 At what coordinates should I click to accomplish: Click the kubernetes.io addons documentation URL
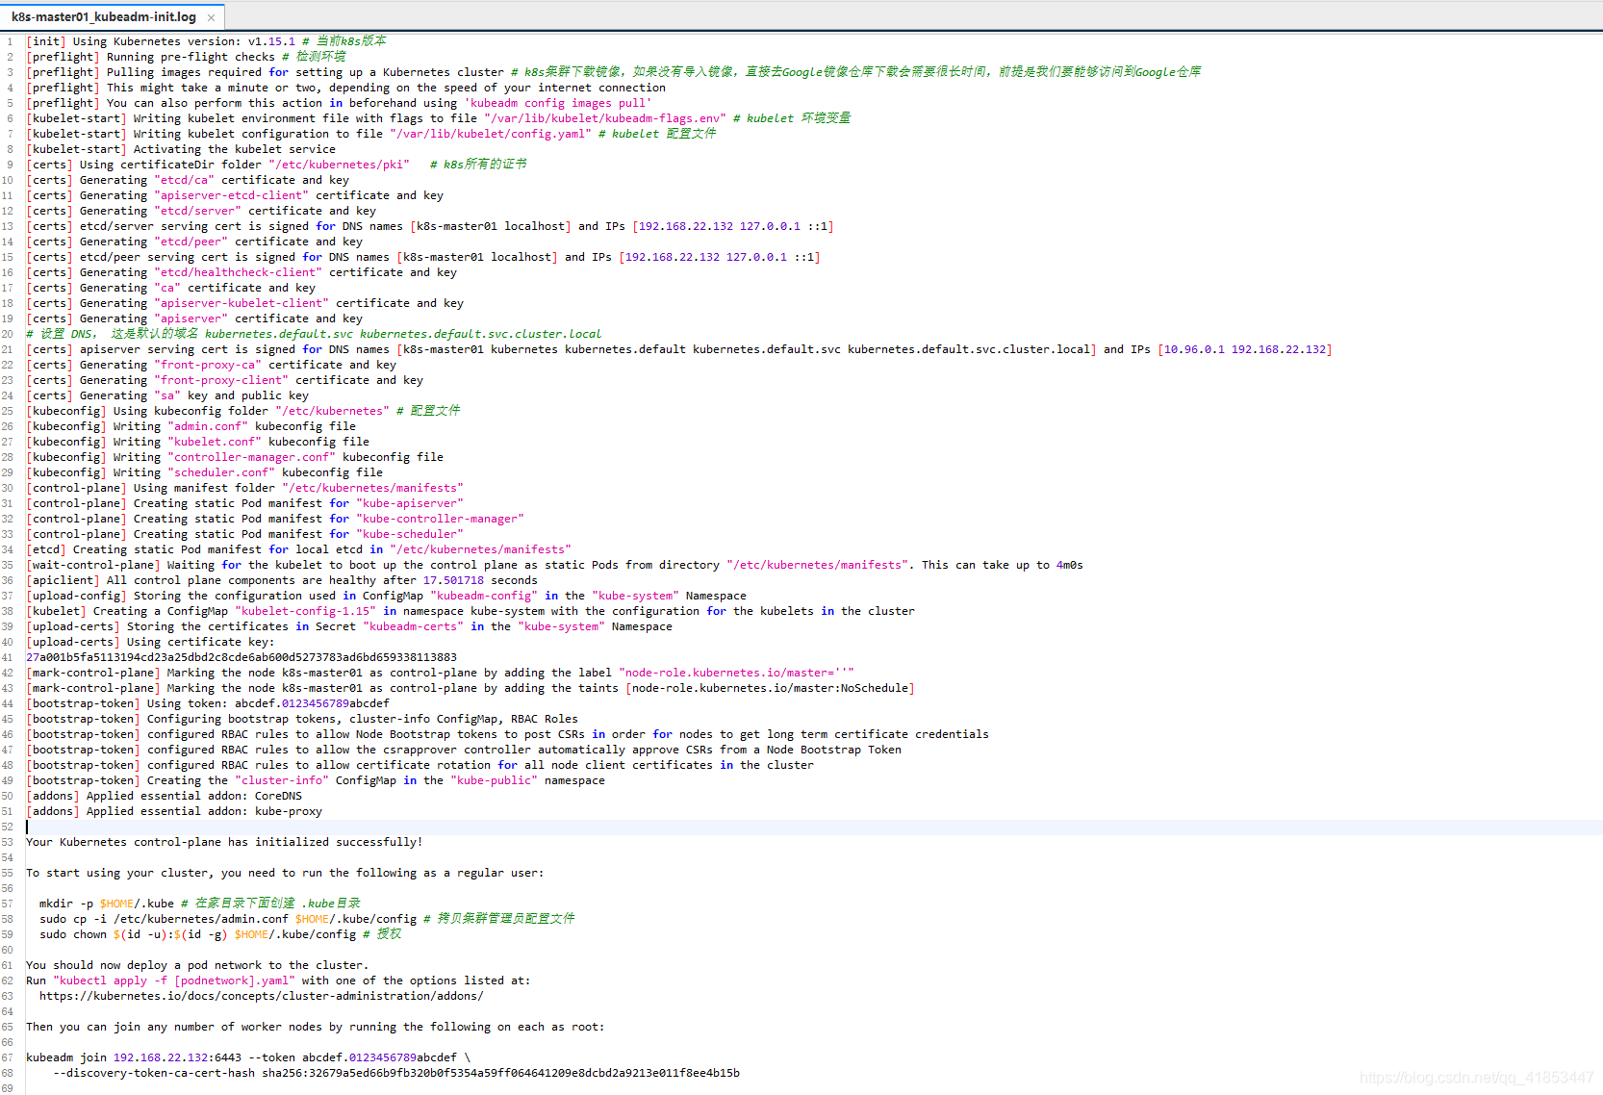coord(262,996)
